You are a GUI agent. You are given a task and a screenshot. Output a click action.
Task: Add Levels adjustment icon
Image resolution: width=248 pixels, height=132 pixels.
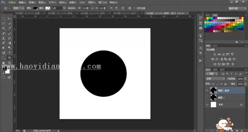219,54
